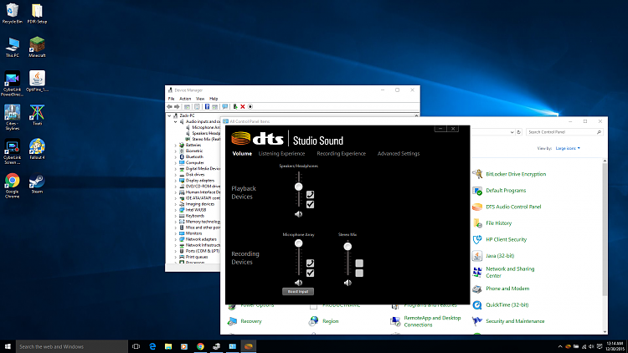Click the Java (32-bit) icon
The width and height of the screenshot is (628, 353).
(x=477, y=256)
